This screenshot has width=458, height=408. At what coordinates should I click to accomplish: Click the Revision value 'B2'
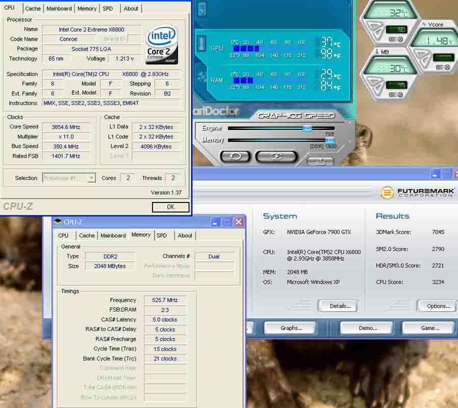click(167, 93)
